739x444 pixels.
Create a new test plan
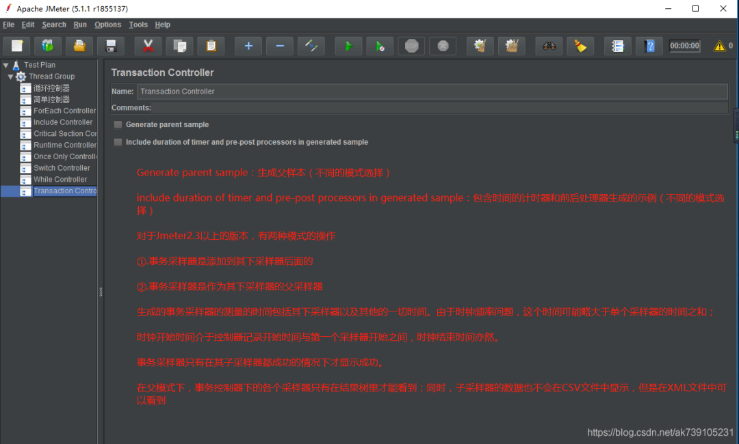pos(17,46)
